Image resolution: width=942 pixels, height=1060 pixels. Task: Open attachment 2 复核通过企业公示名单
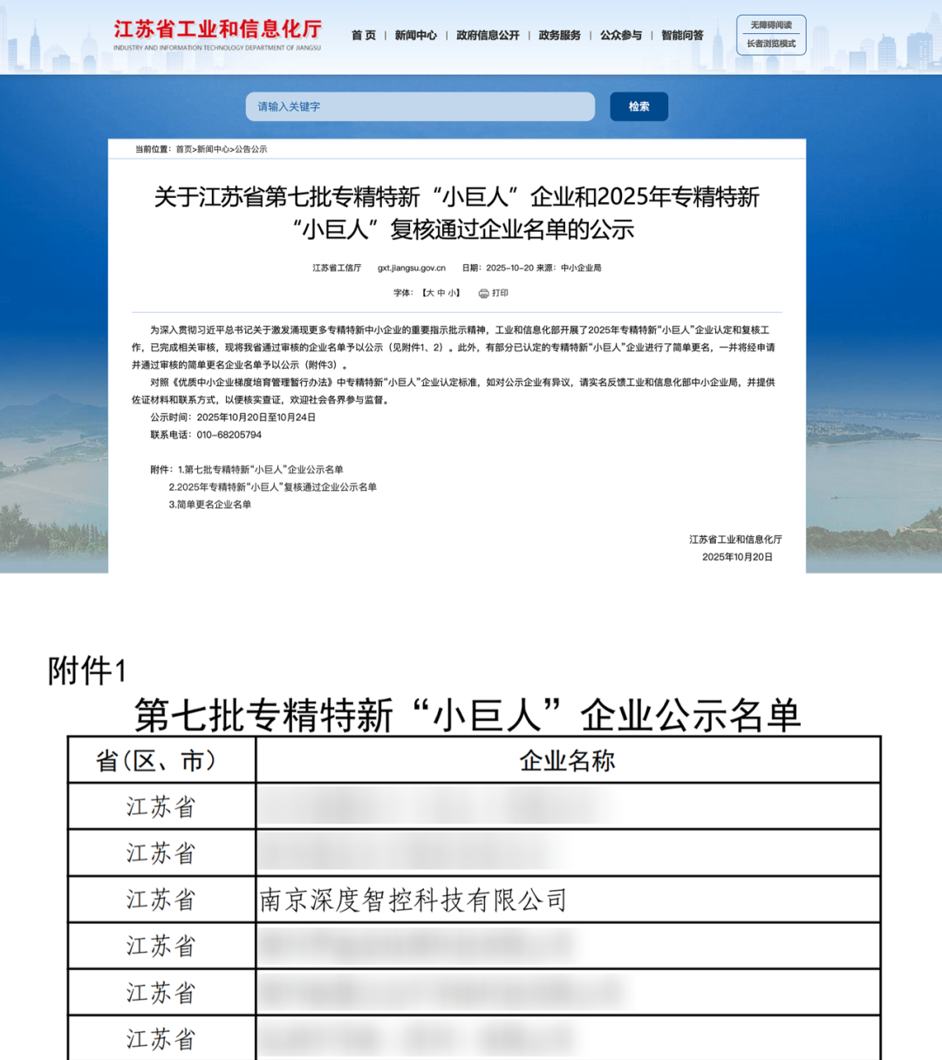pos(272,487)
